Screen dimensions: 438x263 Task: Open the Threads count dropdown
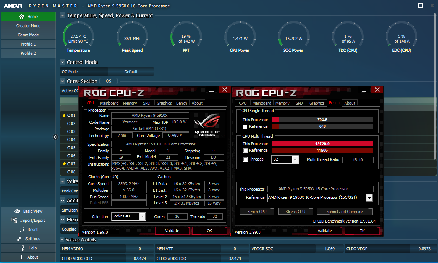pos(295,159)
